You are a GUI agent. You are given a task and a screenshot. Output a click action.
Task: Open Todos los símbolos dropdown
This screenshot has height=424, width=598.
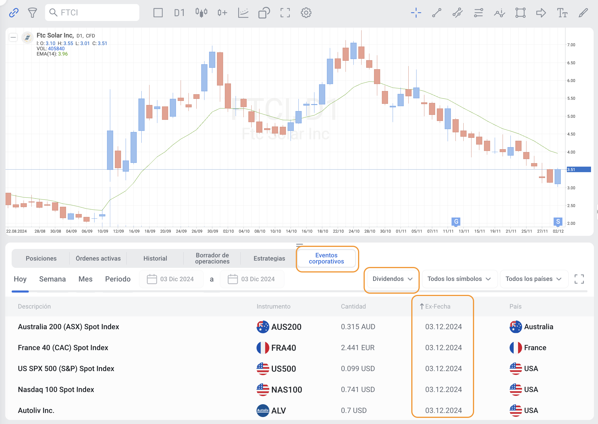click(459, 279)
